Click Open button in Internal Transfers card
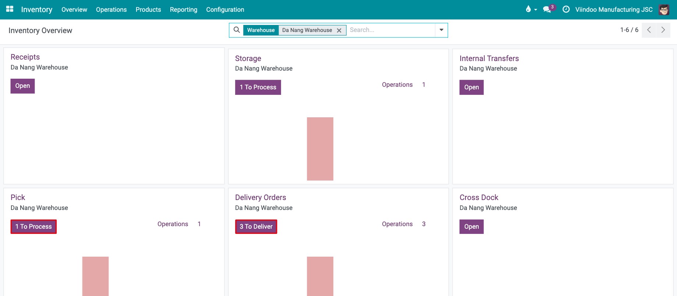Viewport: 677px width, 296px height. 471,87
